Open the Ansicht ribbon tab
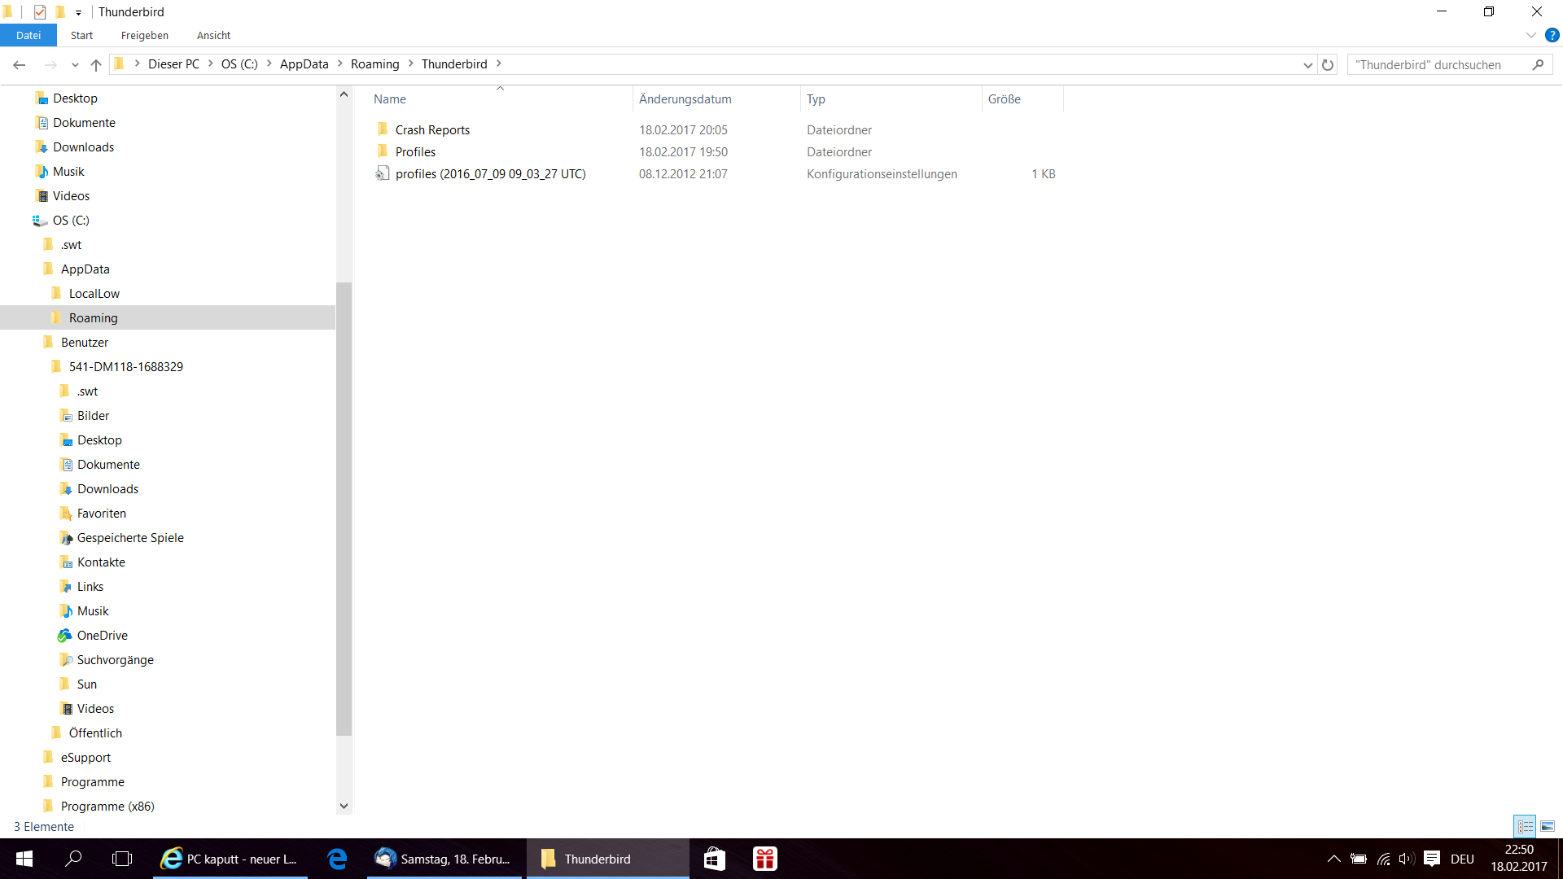1563x879 pixels. 213,35
